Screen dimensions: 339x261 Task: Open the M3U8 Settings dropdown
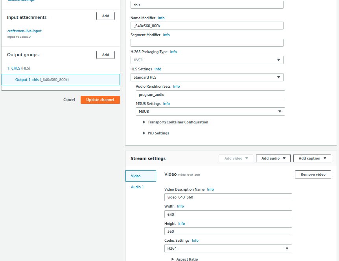[210, 112]
